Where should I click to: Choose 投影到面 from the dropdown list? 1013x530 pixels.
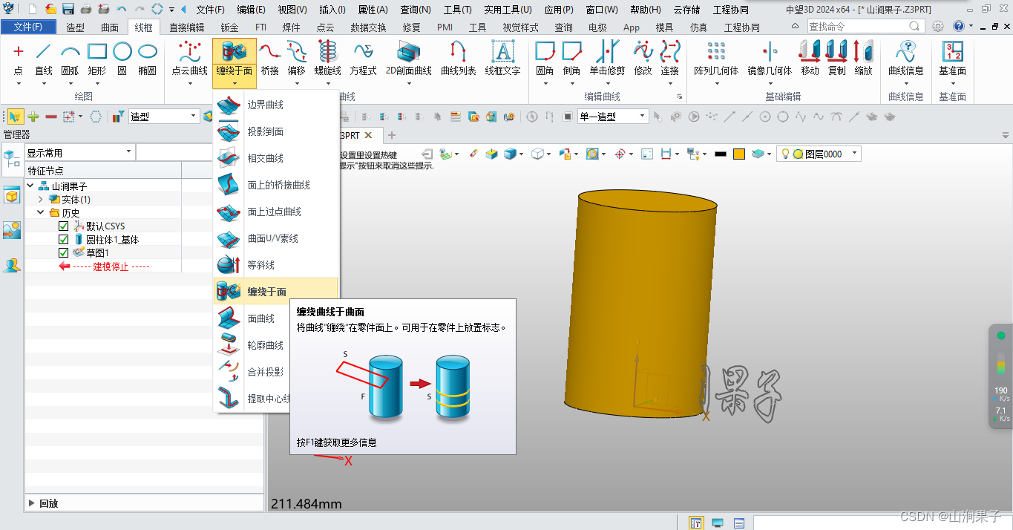coord(275,131)
